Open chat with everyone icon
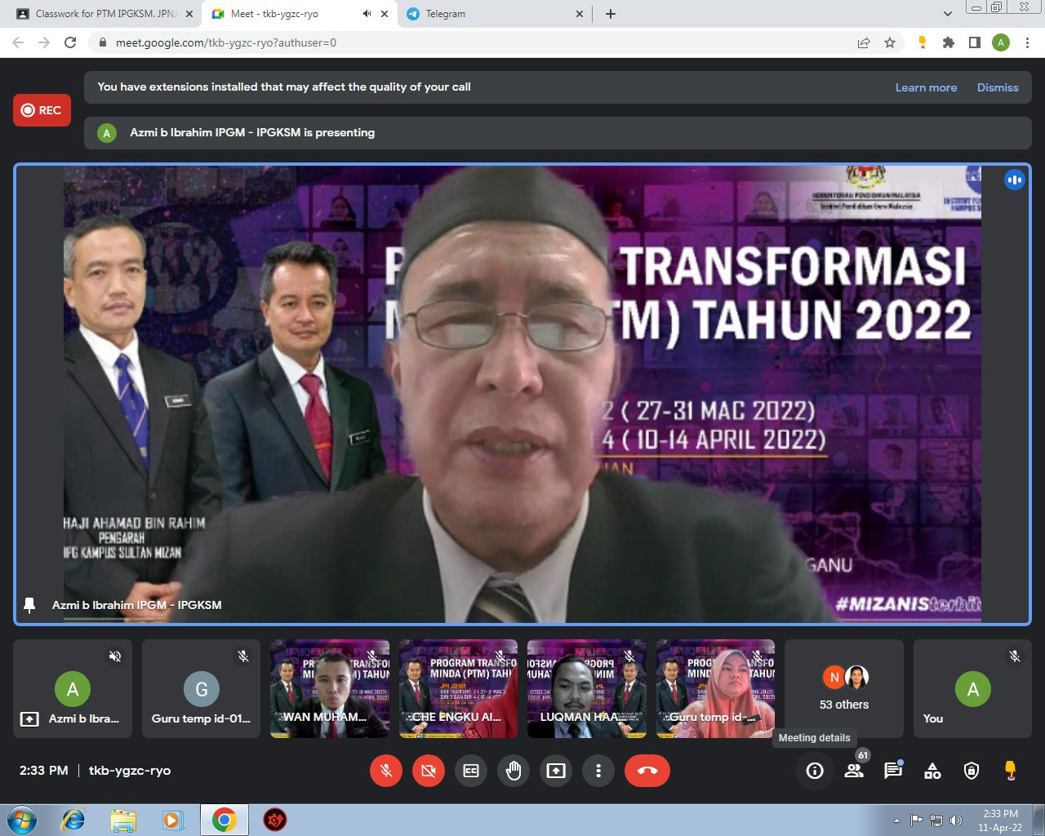Screen dimensions: 1045x836 coord(893,771)
